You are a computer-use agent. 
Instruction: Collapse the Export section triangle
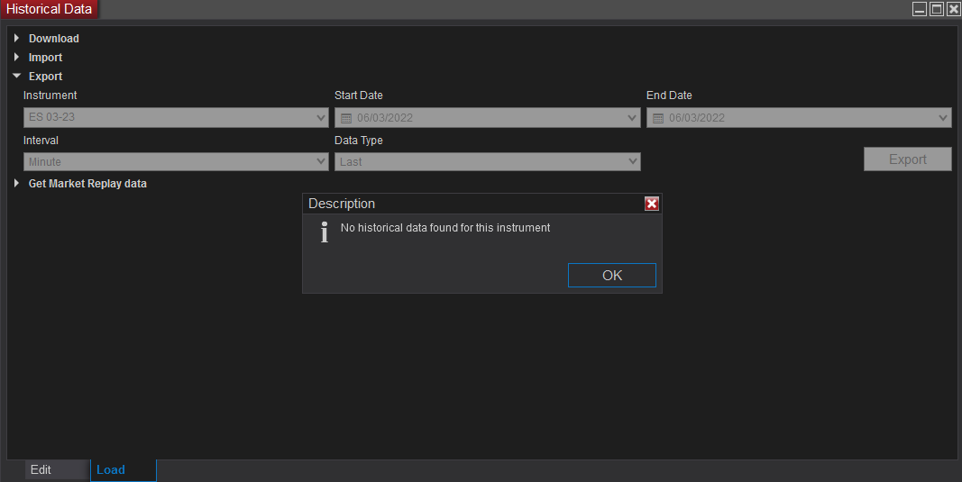(x=16, y=77)
